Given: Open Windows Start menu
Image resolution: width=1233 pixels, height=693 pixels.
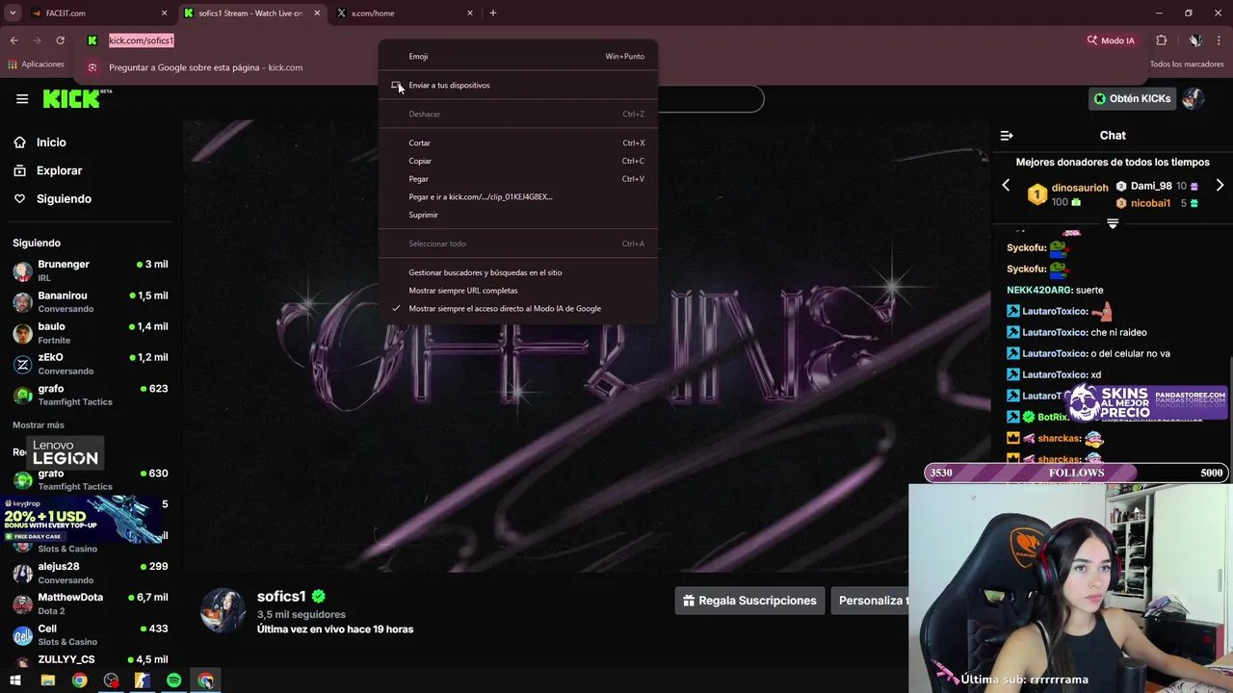Looking at the screenshot, I should (15, 680).
